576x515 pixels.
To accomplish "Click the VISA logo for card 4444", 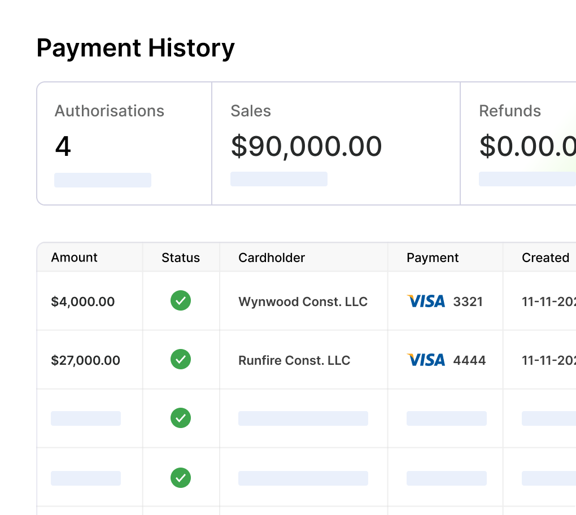I will coord(426,360).
